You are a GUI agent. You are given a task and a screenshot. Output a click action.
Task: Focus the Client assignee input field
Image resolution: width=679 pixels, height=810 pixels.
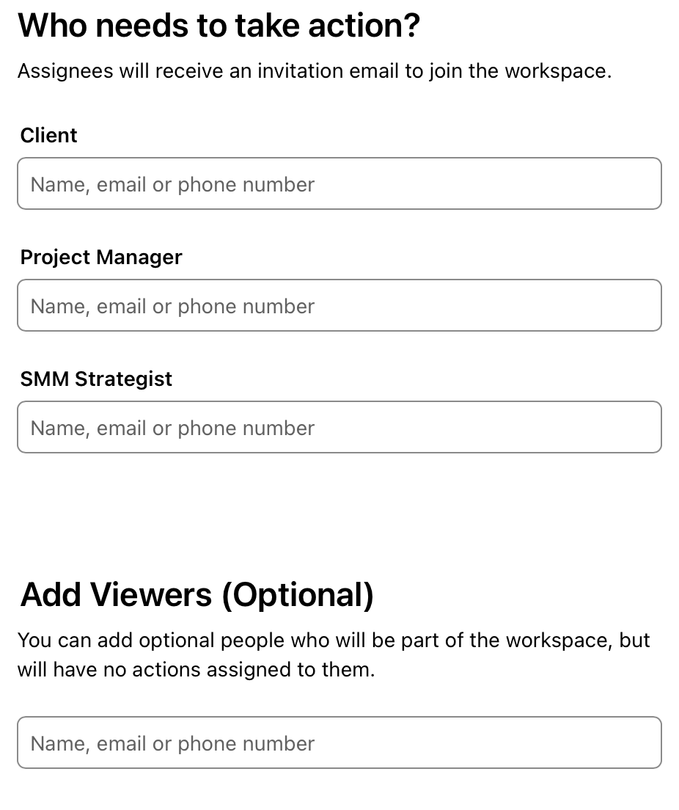pos(339,183)
